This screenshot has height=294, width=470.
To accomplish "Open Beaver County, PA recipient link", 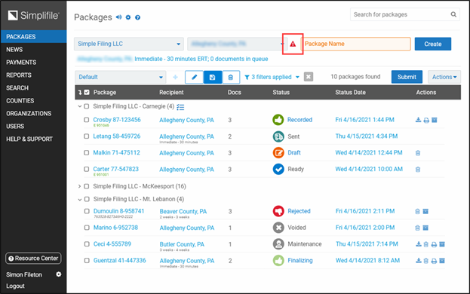I will click(x=183, y=211).
